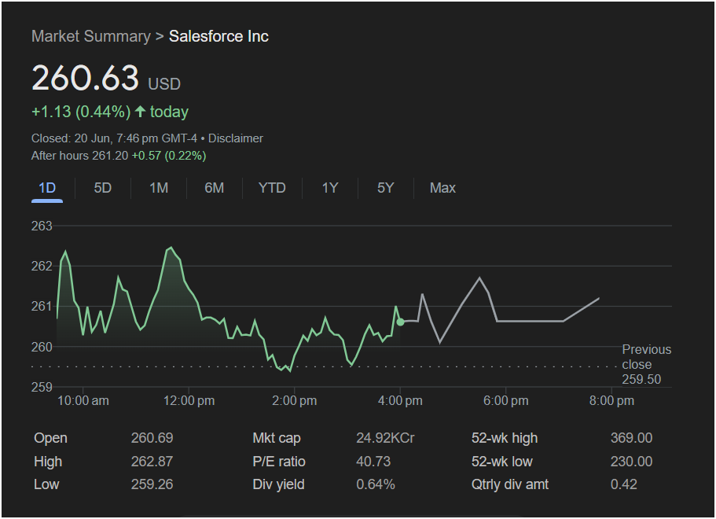
Task: Click the USD currency label
Action: coord(164,84)
